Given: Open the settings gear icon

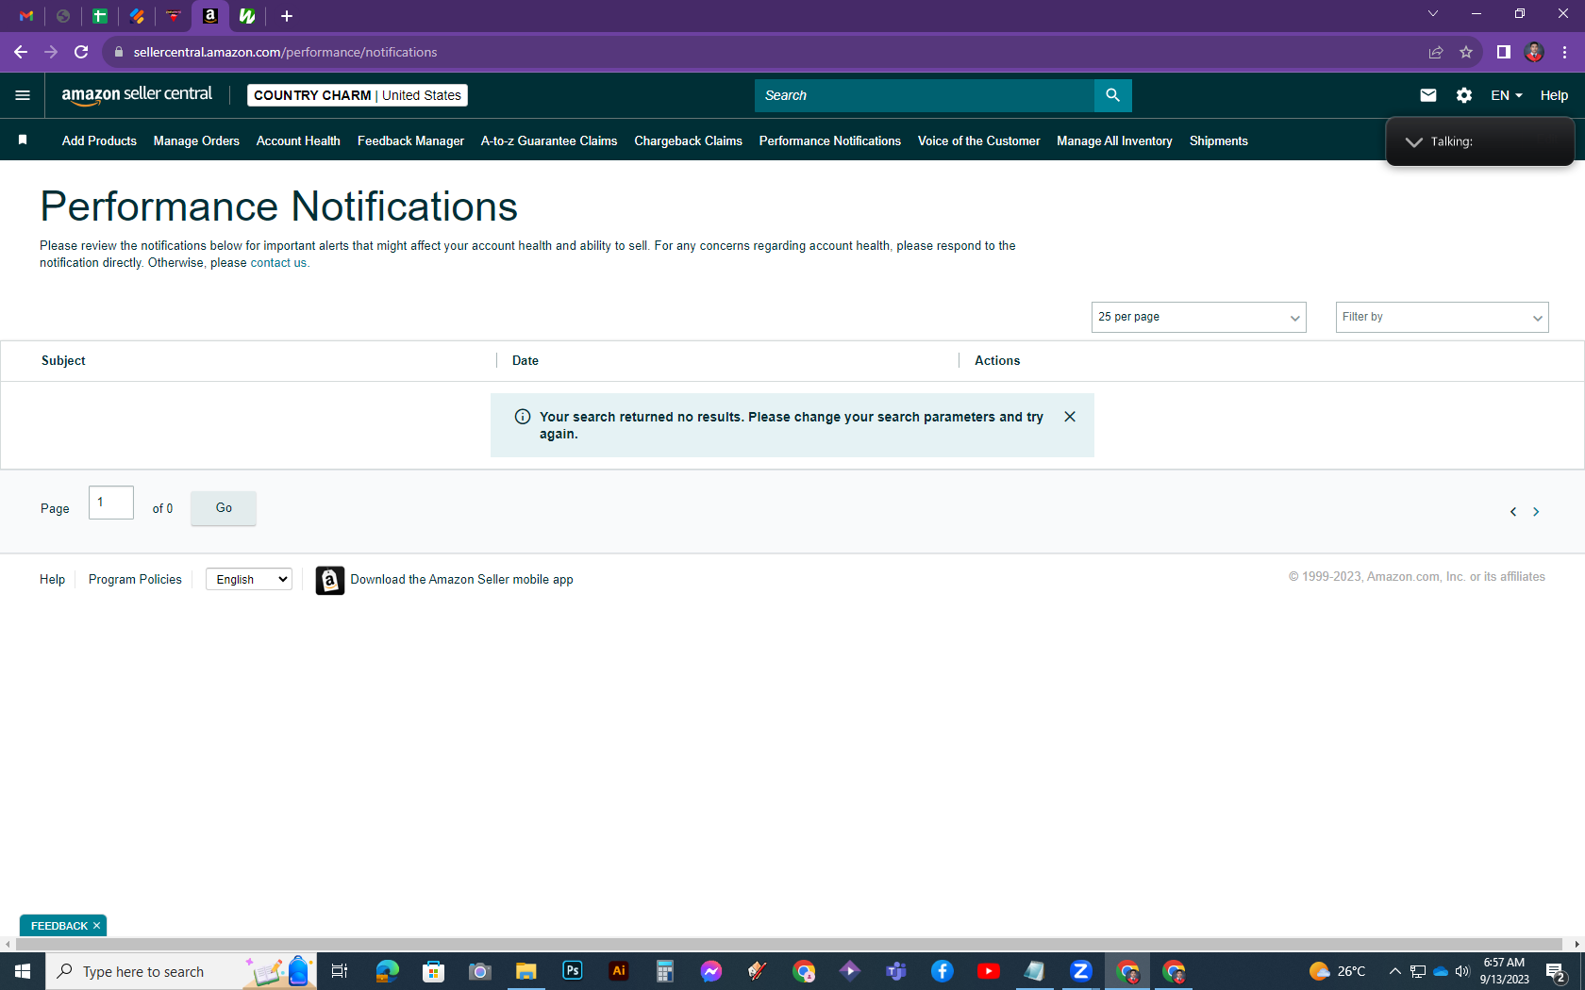Looking at the screenshot, I should click(x=1463, y=95).
